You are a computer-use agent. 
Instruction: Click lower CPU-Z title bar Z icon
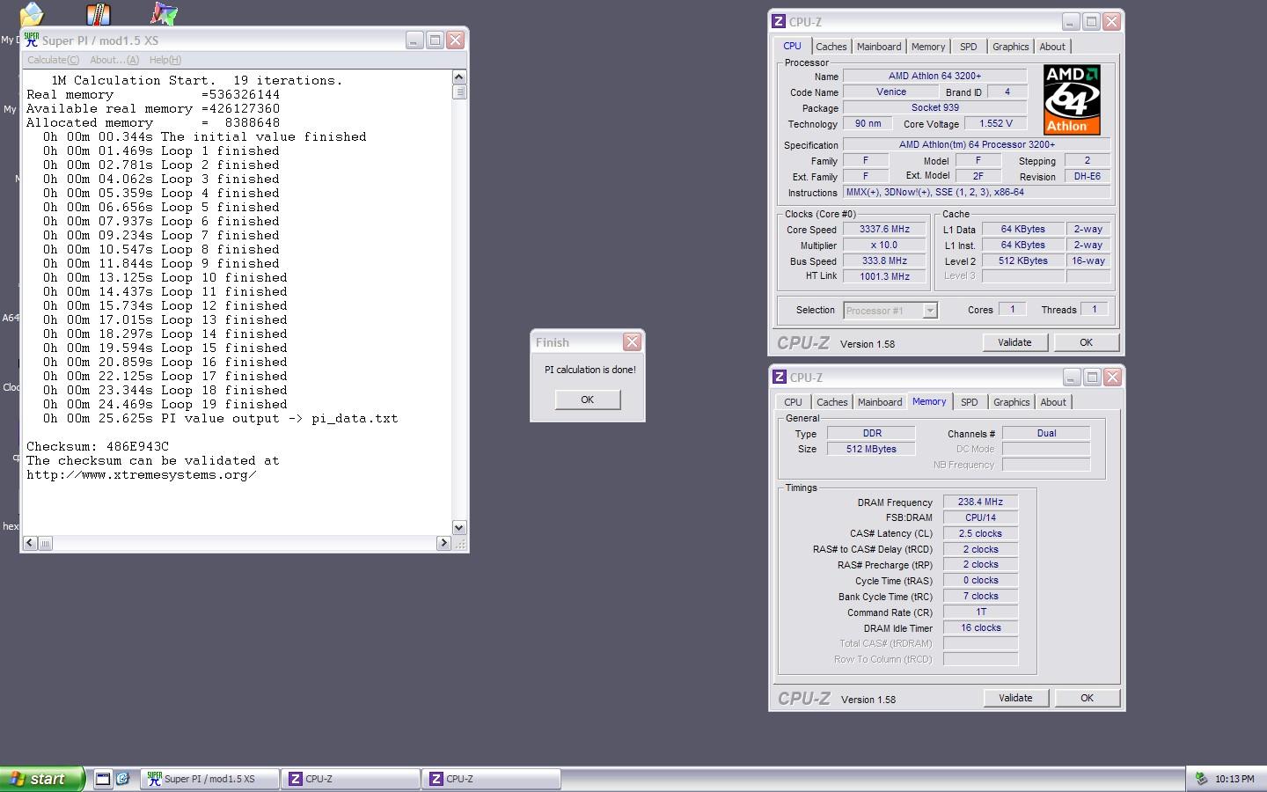click(x=780, y=377)
